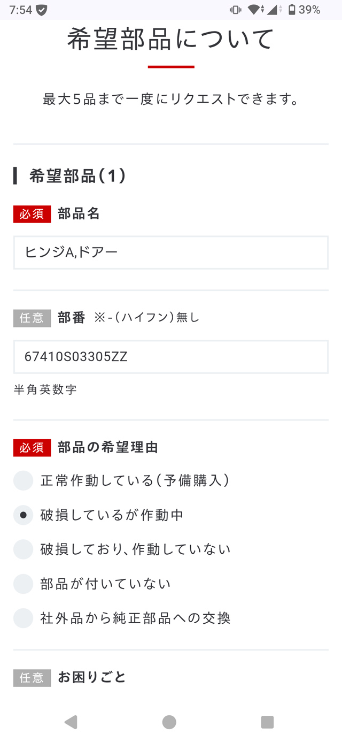Tap the gray 任意 badge beside お困りごと
Image resolution: width=342 pixels, height=742 pixels.
point(32,677)
